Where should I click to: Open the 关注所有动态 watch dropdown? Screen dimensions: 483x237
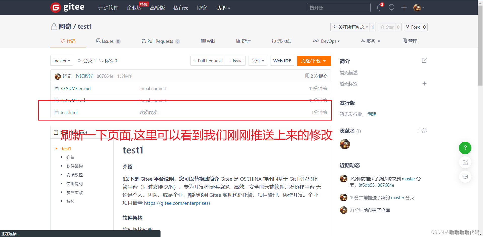350,27
